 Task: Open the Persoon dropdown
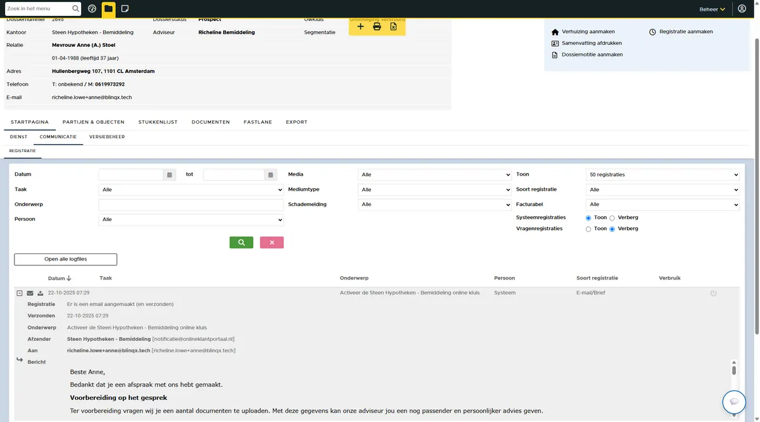[191, 219]
